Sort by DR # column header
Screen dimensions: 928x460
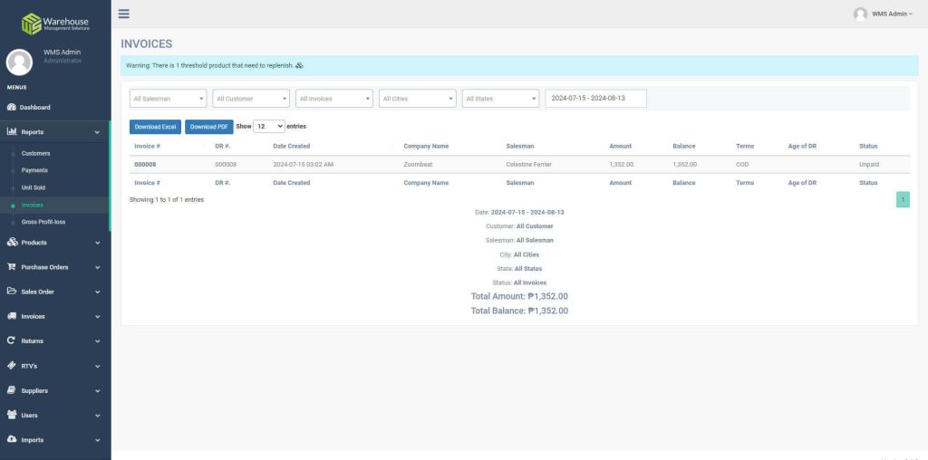tap(223, 146)
